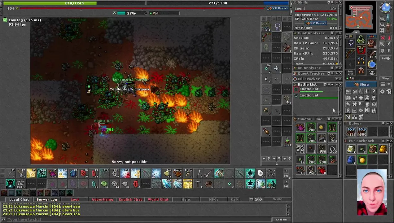Toggle stand-while-fighting mode
The width and height of the screenshot is (394, 223).
(x=389, y=37)
